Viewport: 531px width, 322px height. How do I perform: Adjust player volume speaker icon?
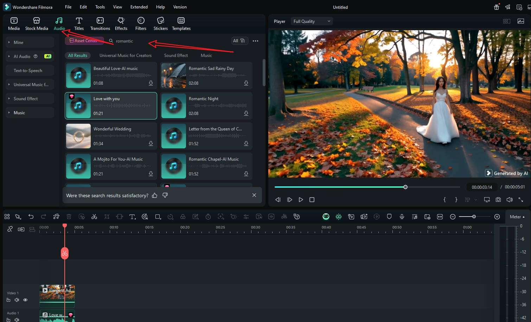point(510,200)
